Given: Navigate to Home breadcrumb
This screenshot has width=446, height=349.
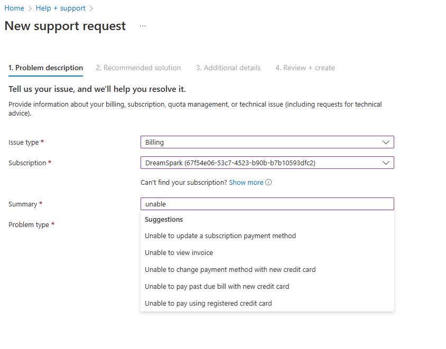Looking at the screenshot, I should [14, 8].
